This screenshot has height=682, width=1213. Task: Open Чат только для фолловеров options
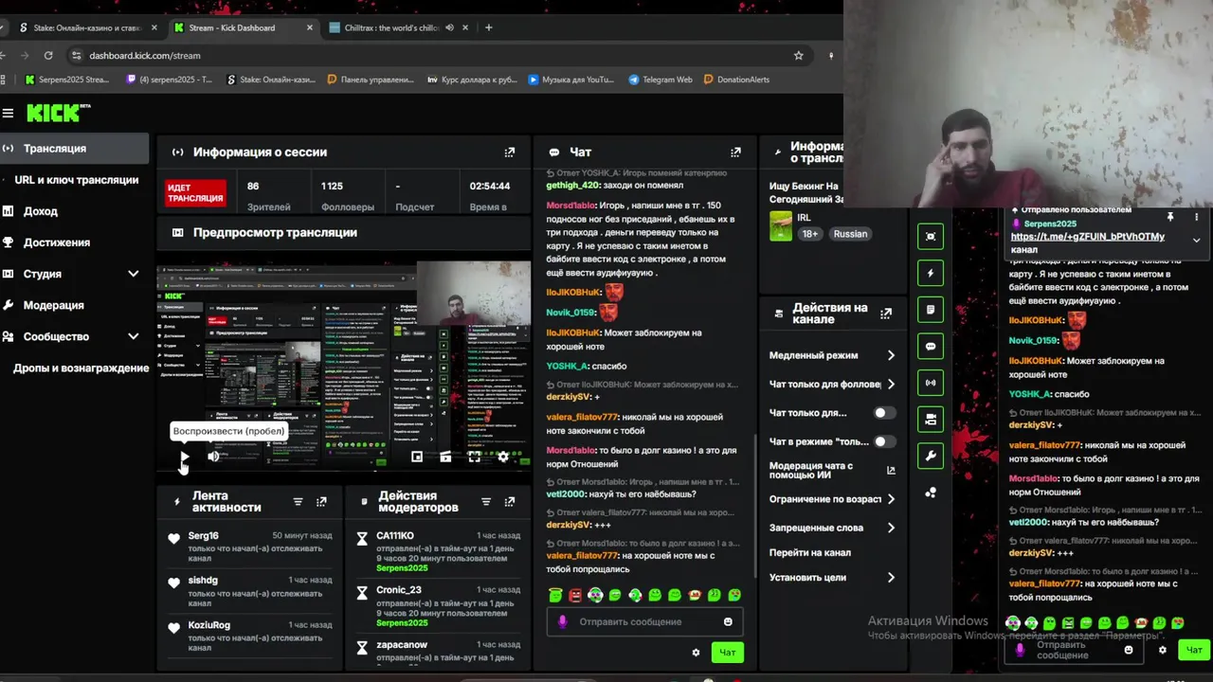pyautogui.click(x=832, y=385)
